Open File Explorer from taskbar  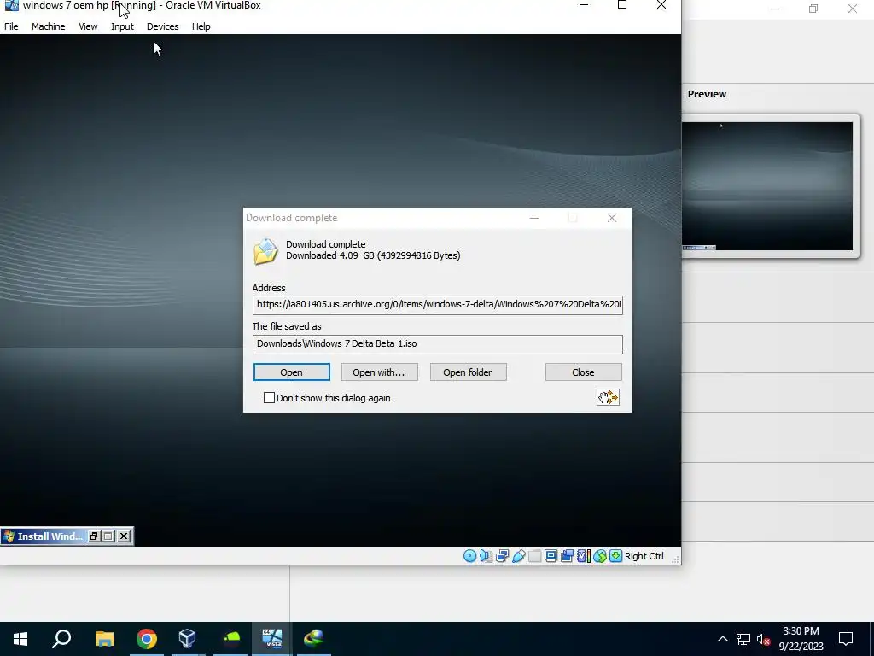point(104,639)
